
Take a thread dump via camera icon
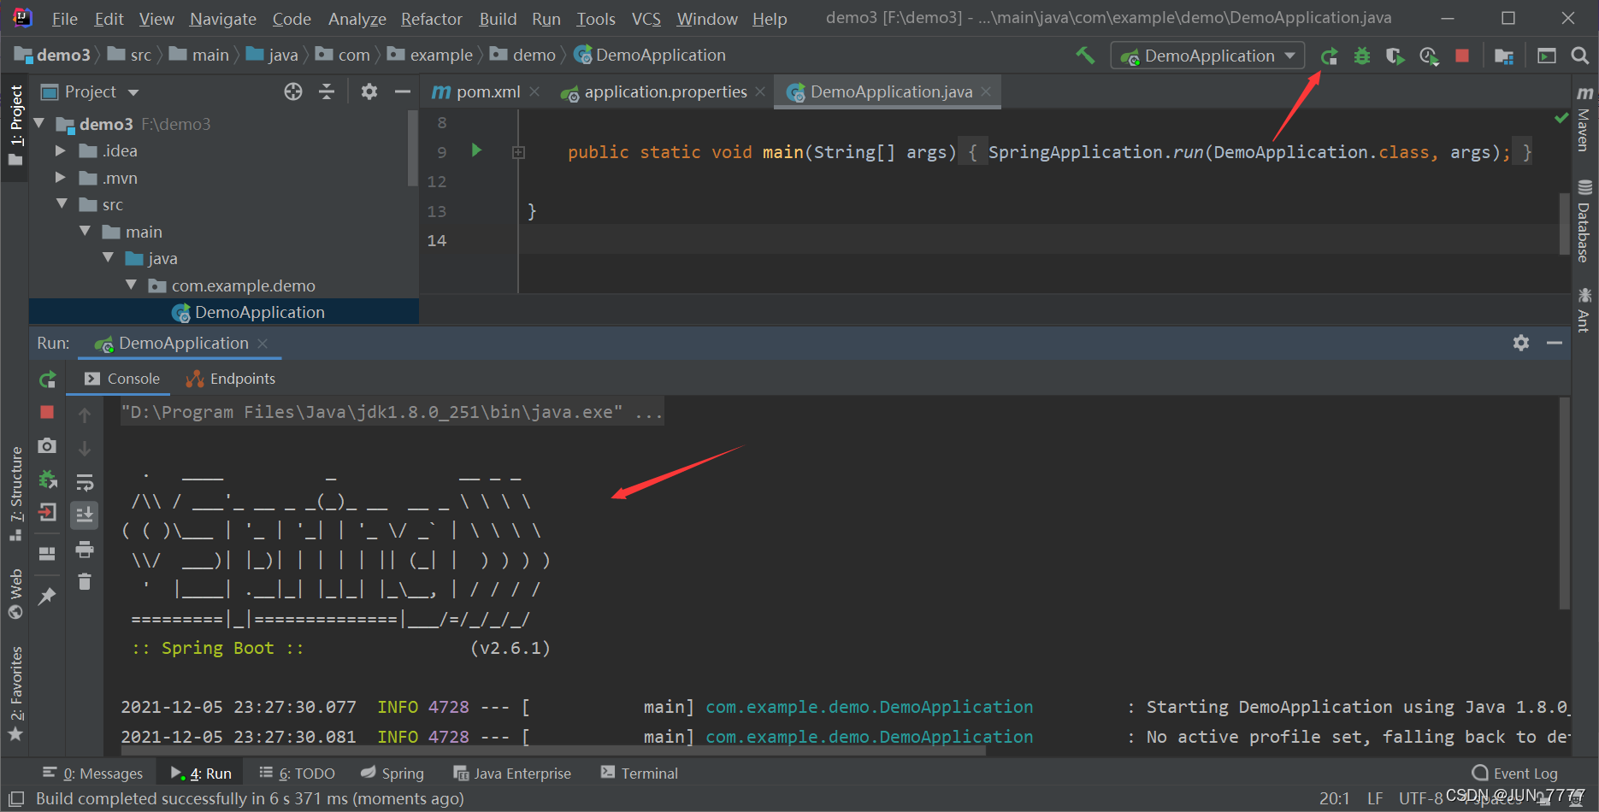coord(47,445)
